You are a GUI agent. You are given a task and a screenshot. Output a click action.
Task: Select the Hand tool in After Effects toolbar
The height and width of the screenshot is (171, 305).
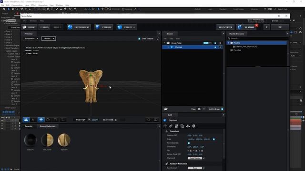click(13, 9)
